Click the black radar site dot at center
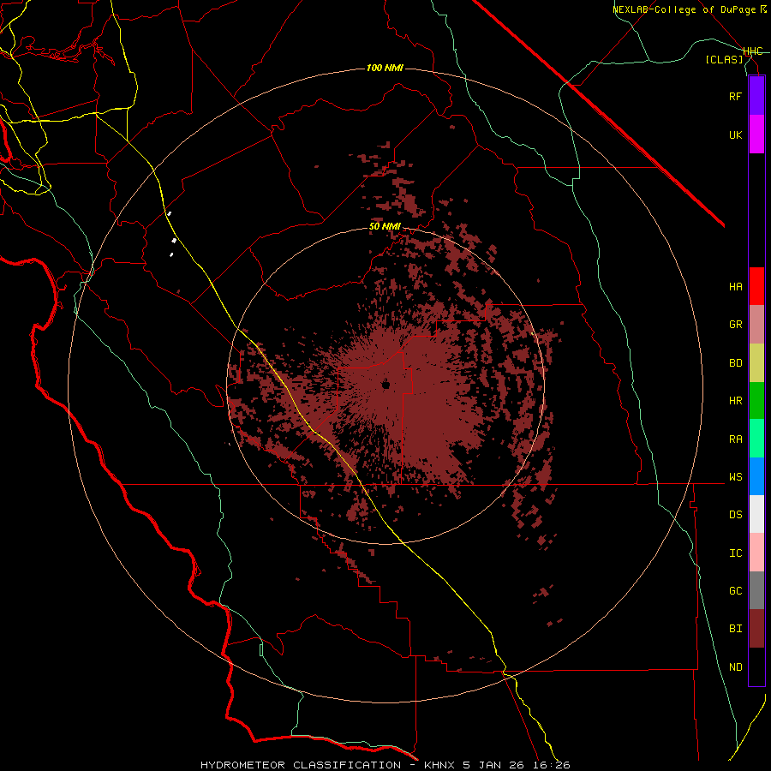The width and height of the screenshot is (771, 771). coord(385,385)
